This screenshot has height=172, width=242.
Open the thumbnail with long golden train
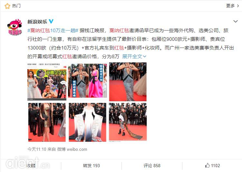coord(128,122)
